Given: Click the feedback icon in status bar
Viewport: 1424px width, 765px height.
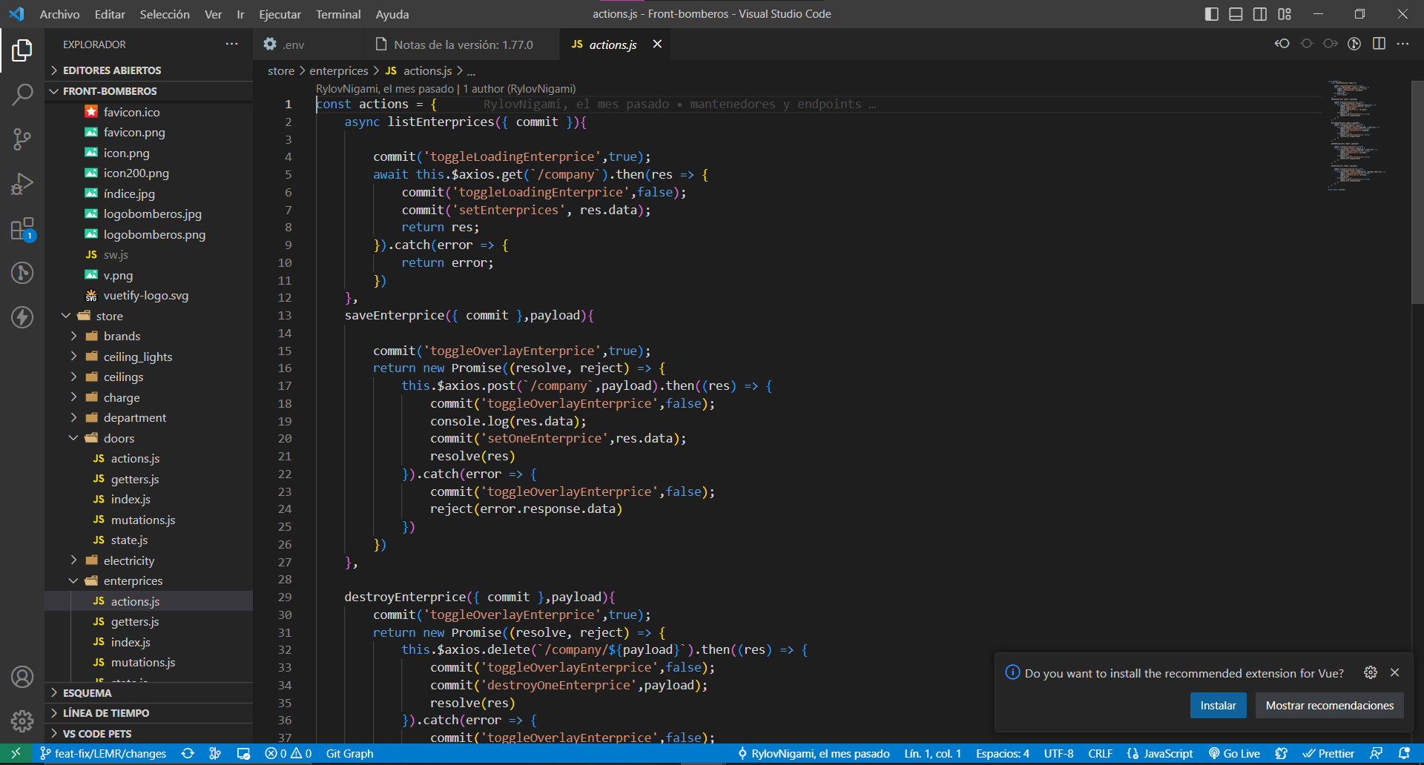Looking at the screenshot, I should (1377, 753).
